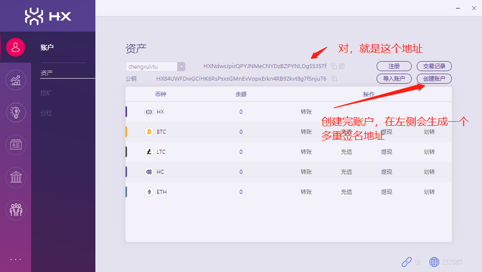
Task: Click the LTC coin icon in table
Action: pyautogui.click(x=149, y=152)
